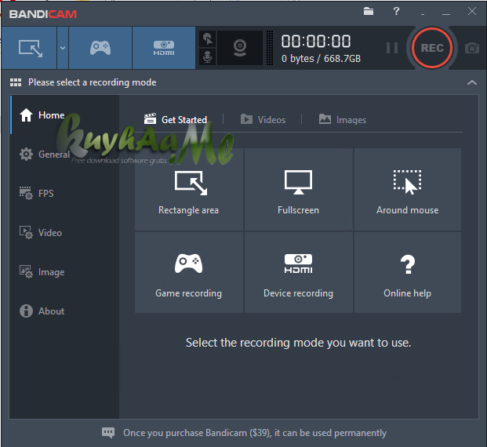Click the pause recording button

click(x=392, y=48)
